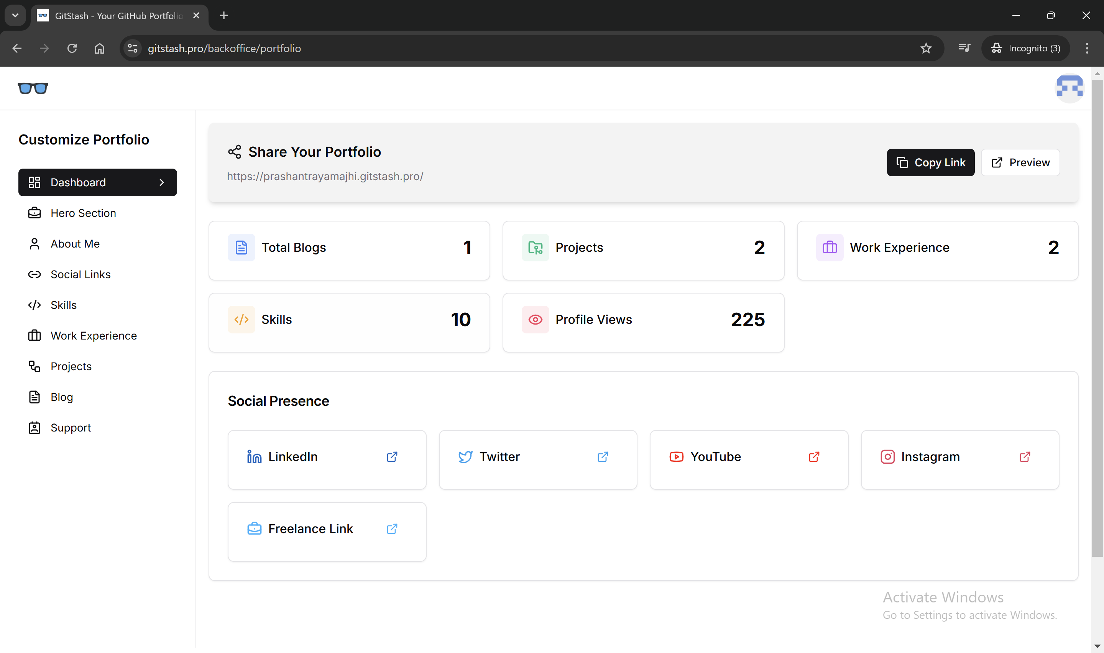Image resolution: width=1104 pixels, height=653 pixels.
Task: Click the GitStash glasses logo
Action: [33, 89]
